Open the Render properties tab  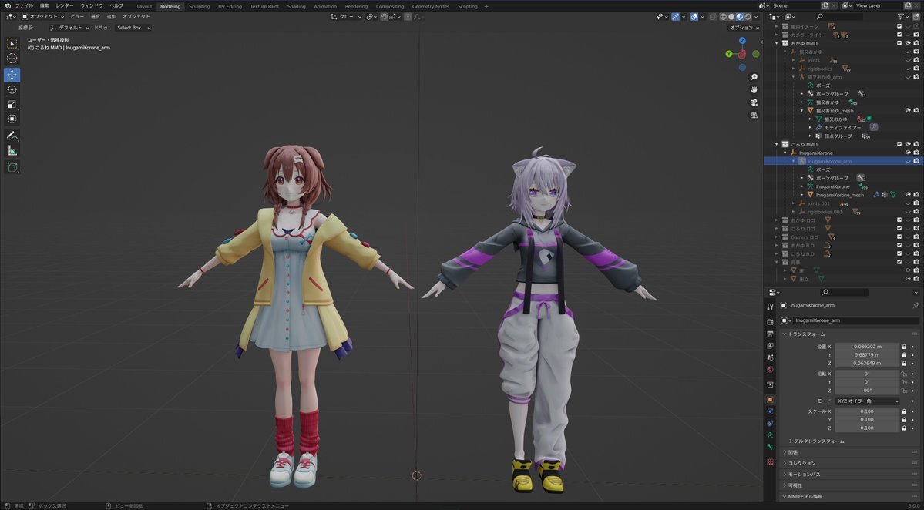[770, 322]
